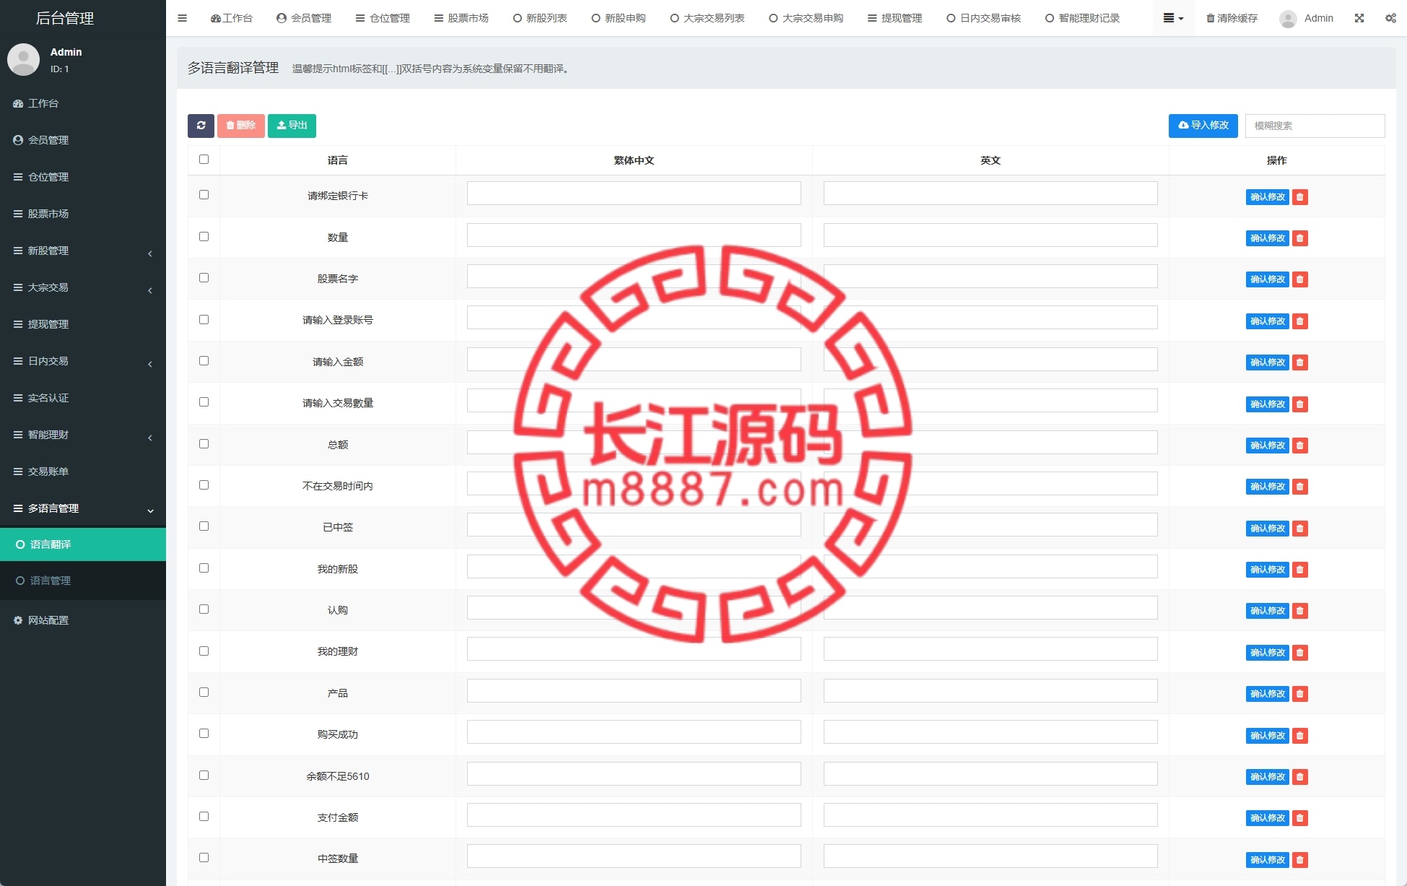Delete the 我的新股 row with trash icon
The width and height of the screenshot is (1407, 886).
point(1300,570)
